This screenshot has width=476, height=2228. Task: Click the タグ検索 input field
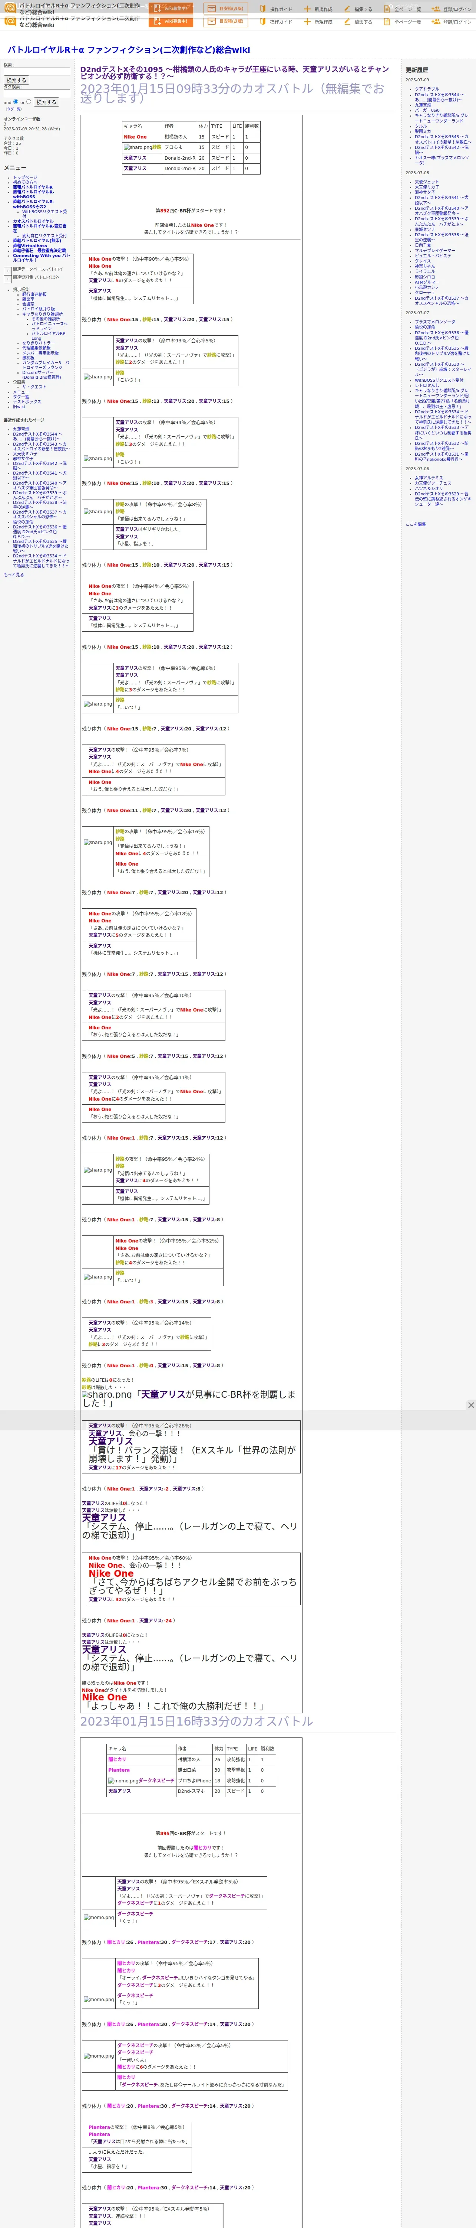[x=36, y=94]
